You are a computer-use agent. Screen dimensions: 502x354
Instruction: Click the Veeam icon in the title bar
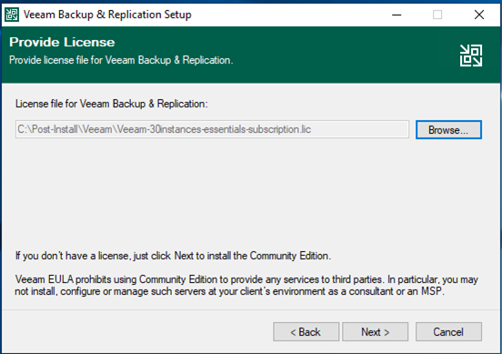pyautogui.click(x=12, y=15)
